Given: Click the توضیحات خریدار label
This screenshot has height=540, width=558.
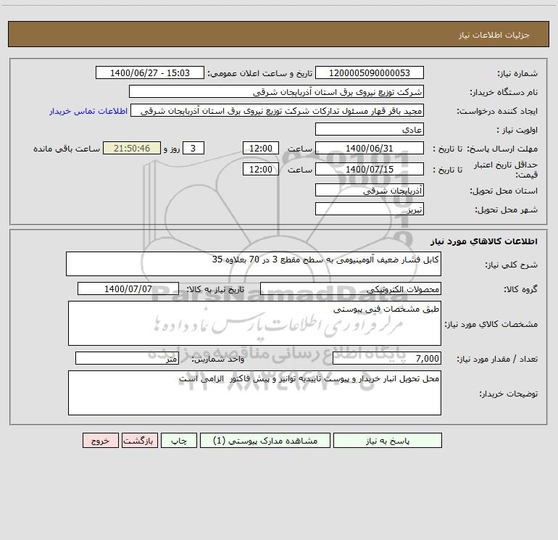Looking at the screenshot, I should tap(509, 394).
